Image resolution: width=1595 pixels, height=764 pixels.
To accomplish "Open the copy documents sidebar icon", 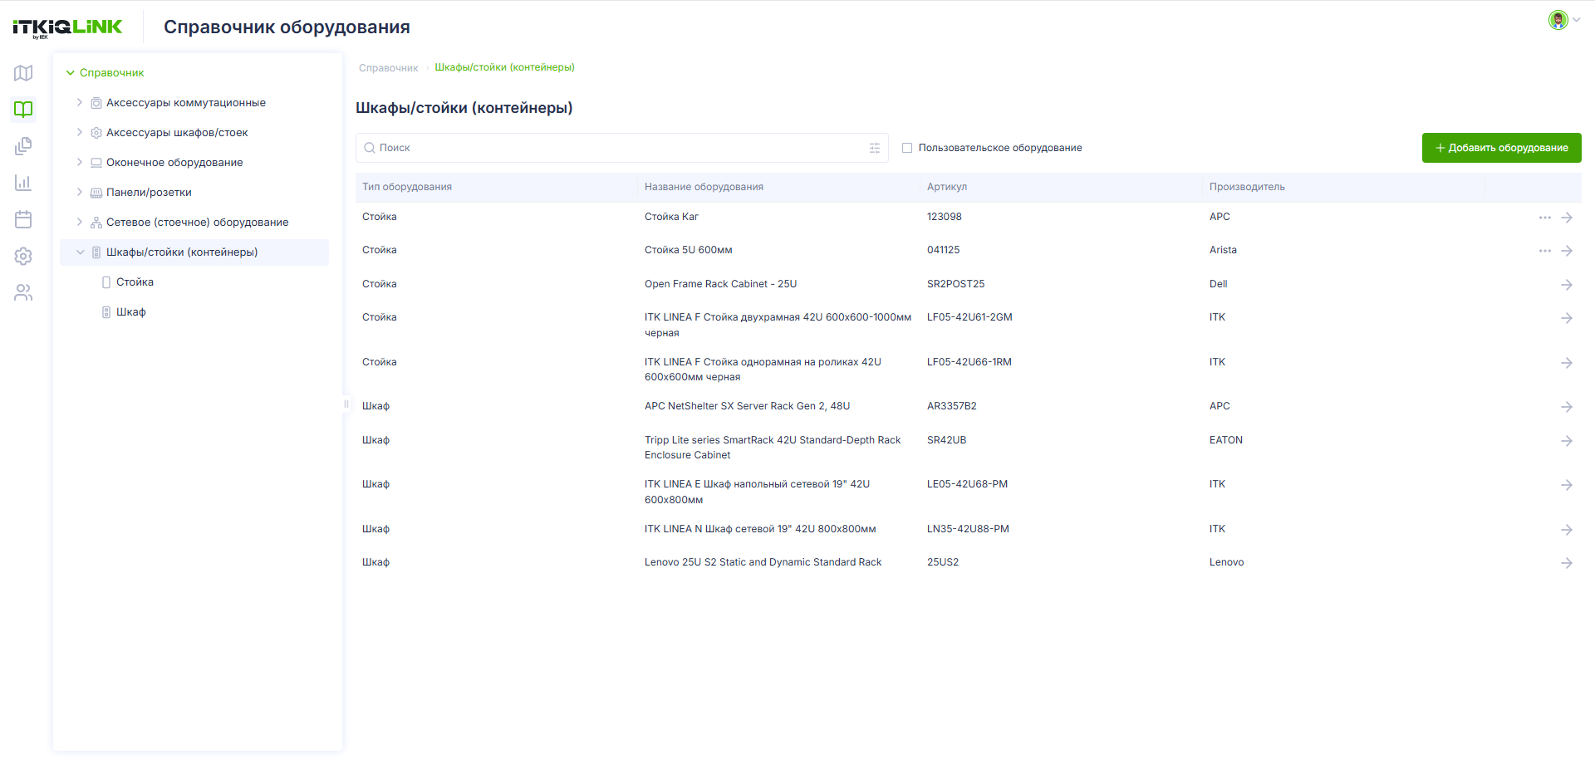I will (x=23, y=146).
